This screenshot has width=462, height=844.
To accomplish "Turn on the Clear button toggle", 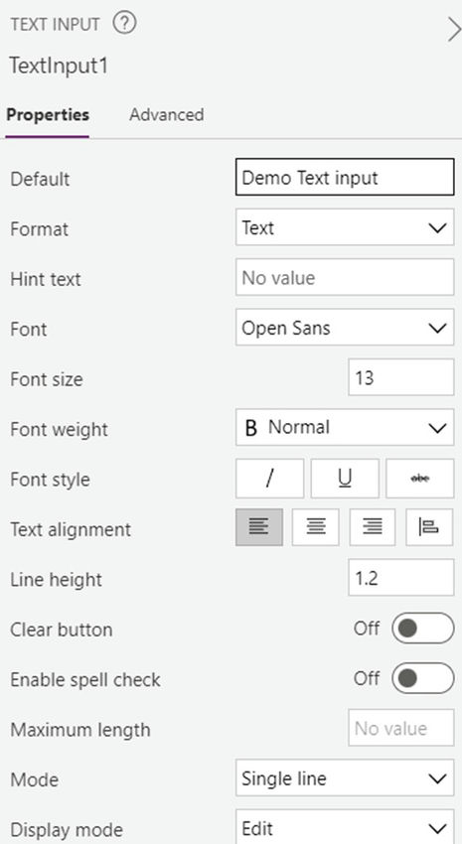I will point(422,629).
